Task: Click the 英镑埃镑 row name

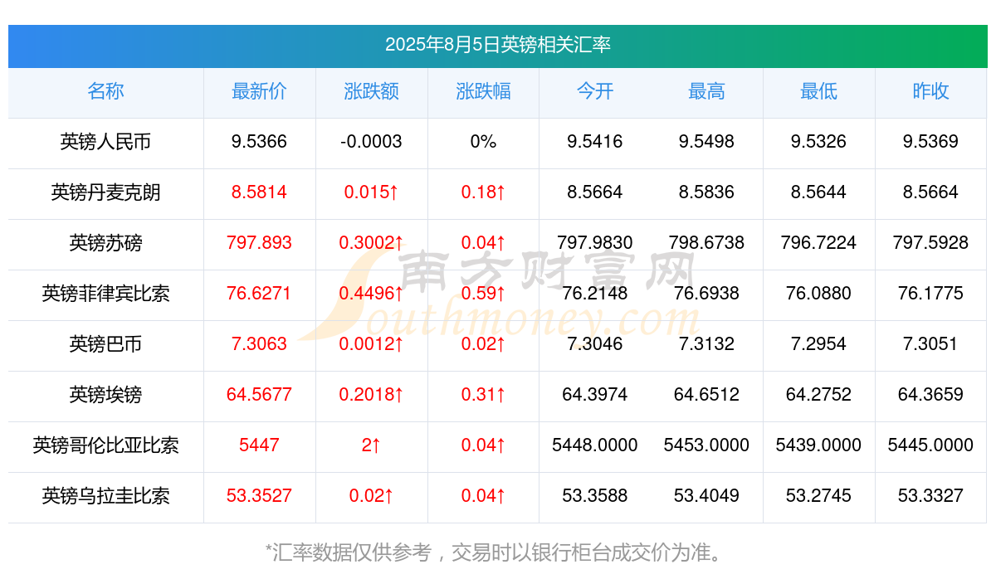Action: [105, 395]
